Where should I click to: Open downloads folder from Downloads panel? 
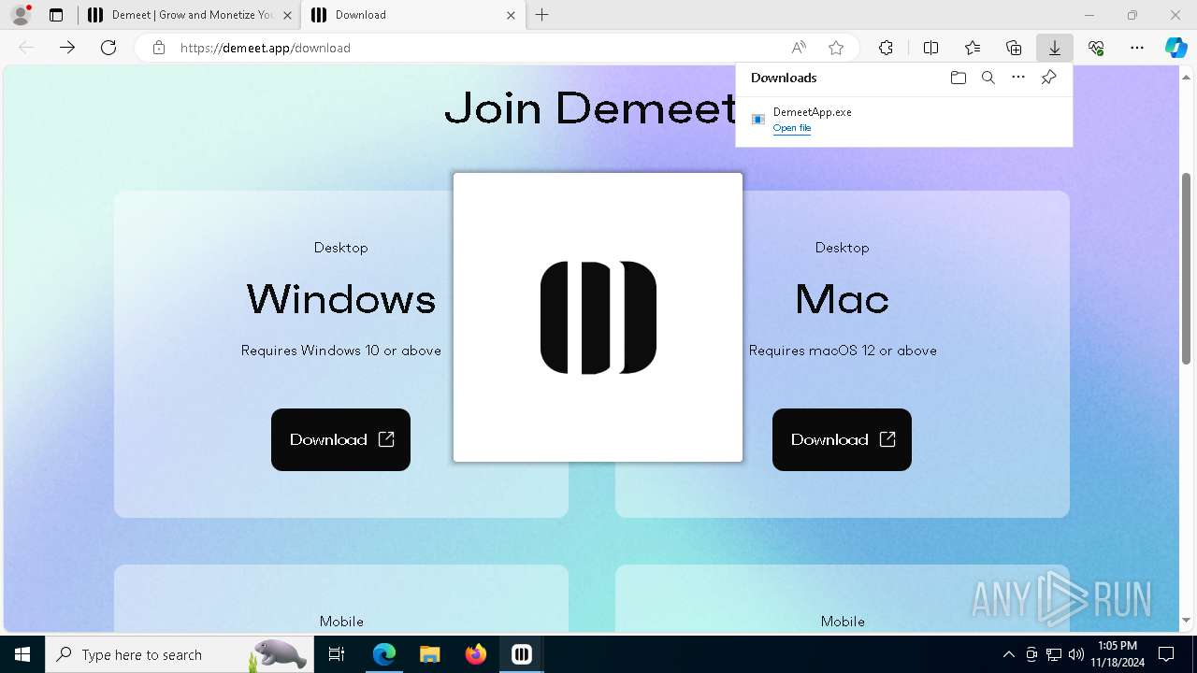(x=959, y=78)
